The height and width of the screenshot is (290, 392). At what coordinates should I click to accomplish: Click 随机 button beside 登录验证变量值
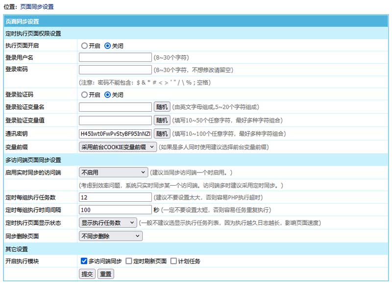[162, 120]
